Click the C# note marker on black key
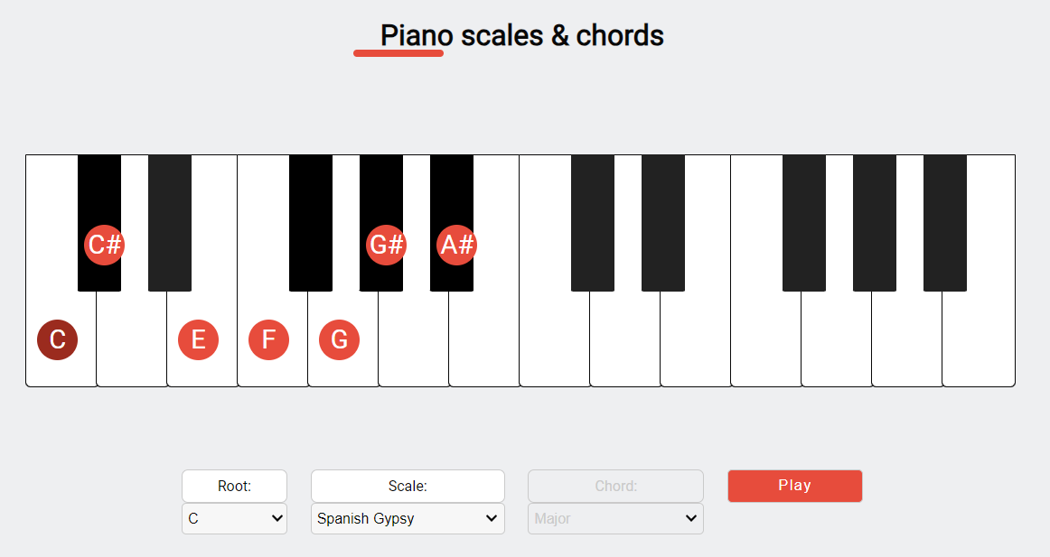Image resolution: width=1050 pixels, height=557 pixels. (x=104, y=245)
